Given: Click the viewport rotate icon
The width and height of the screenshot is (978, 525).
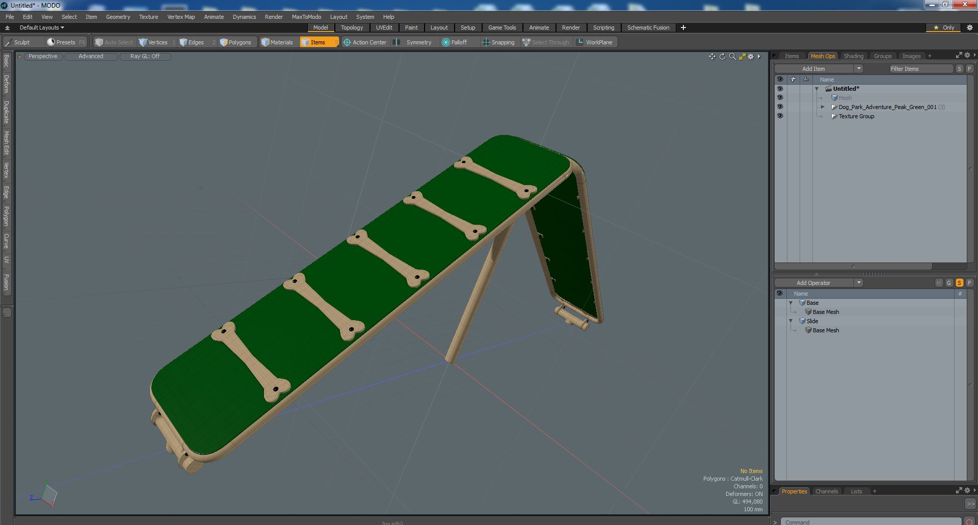Looking at the screenshot, I should click(722, 57).
